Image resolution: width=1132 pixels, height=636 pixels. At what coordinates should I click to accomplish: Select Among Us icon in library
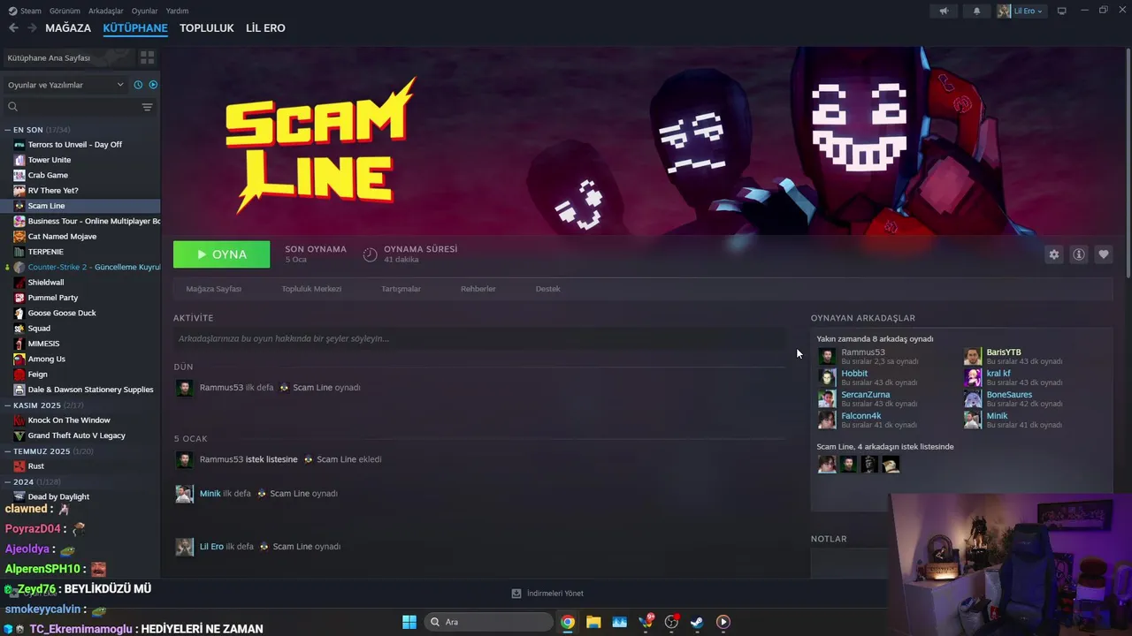point(19,359)
